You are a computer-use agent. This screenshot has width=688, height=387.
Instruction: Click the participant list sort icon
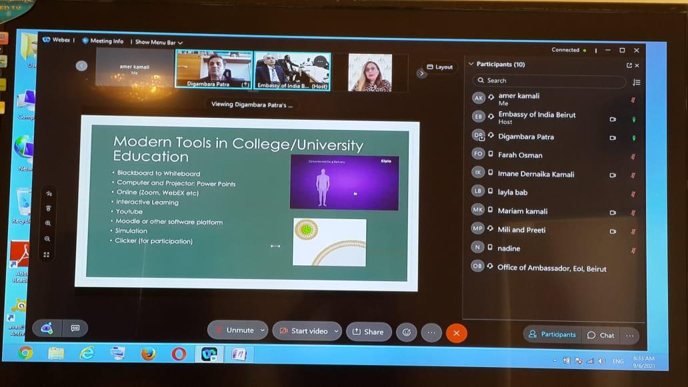pos(636,82)
